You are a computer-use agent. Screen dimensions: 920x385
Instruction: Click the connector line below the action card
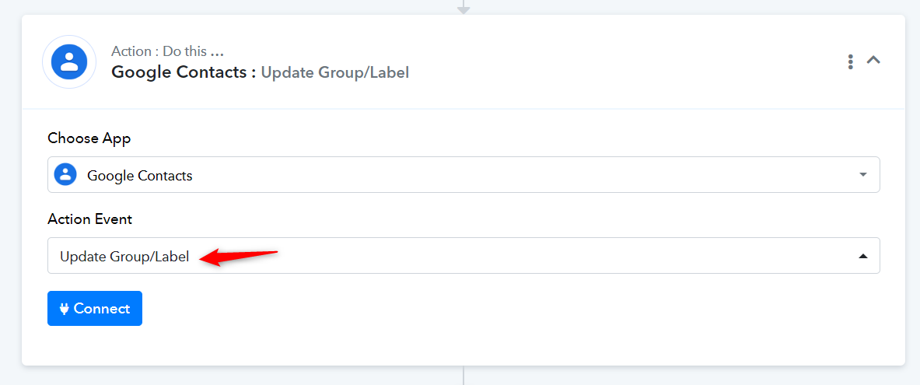[463, 376]
